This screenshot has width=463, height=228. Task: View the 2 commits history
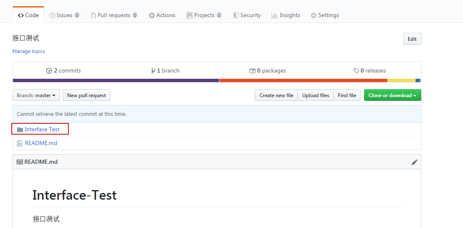(x=63, y=71)
